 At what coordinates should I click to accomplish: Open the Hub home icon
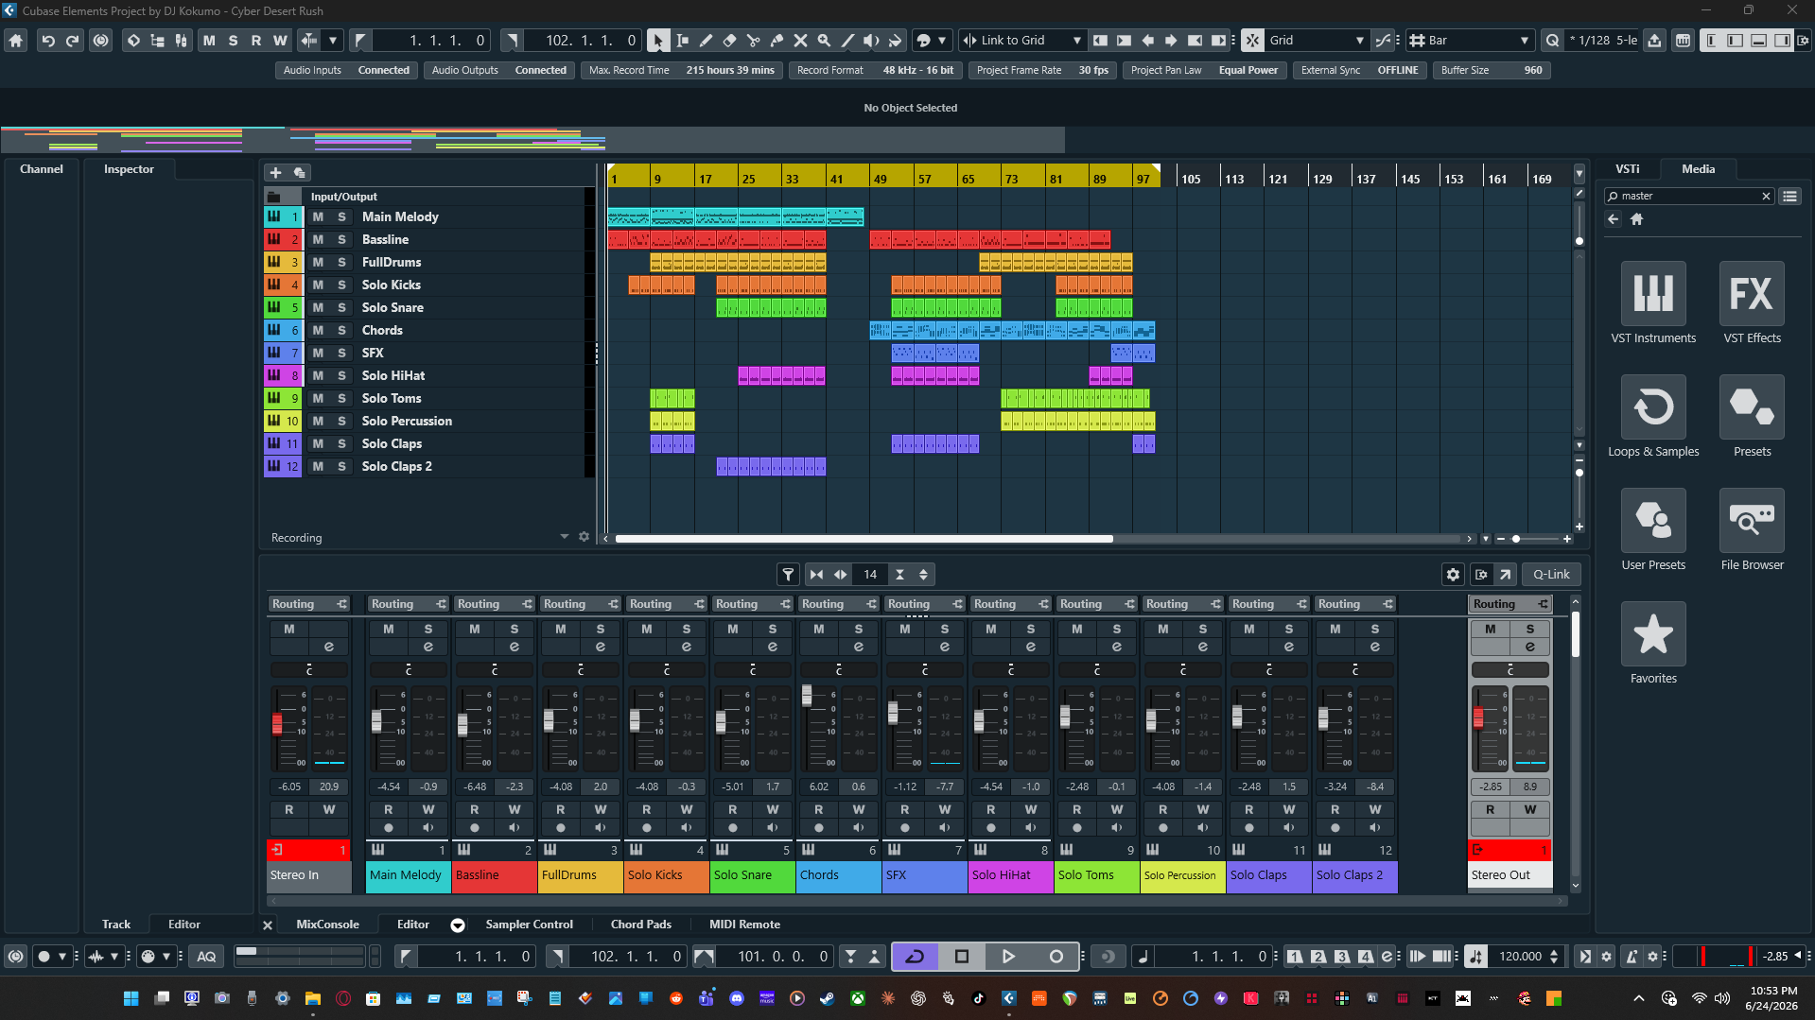15,41
